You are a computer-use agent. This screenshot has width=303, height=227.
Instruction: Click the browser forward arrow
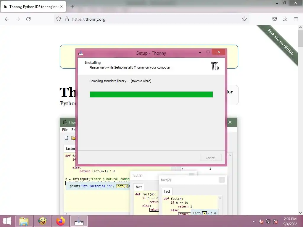coord(18,19)
